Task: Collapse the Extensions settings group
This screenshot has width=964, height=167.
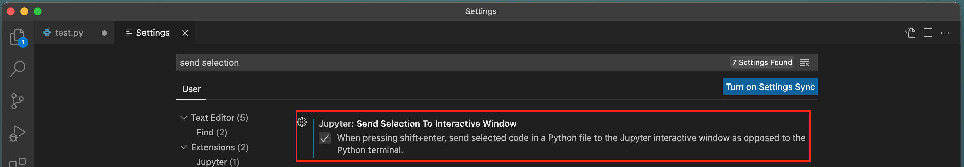Action: pos(183,147)
